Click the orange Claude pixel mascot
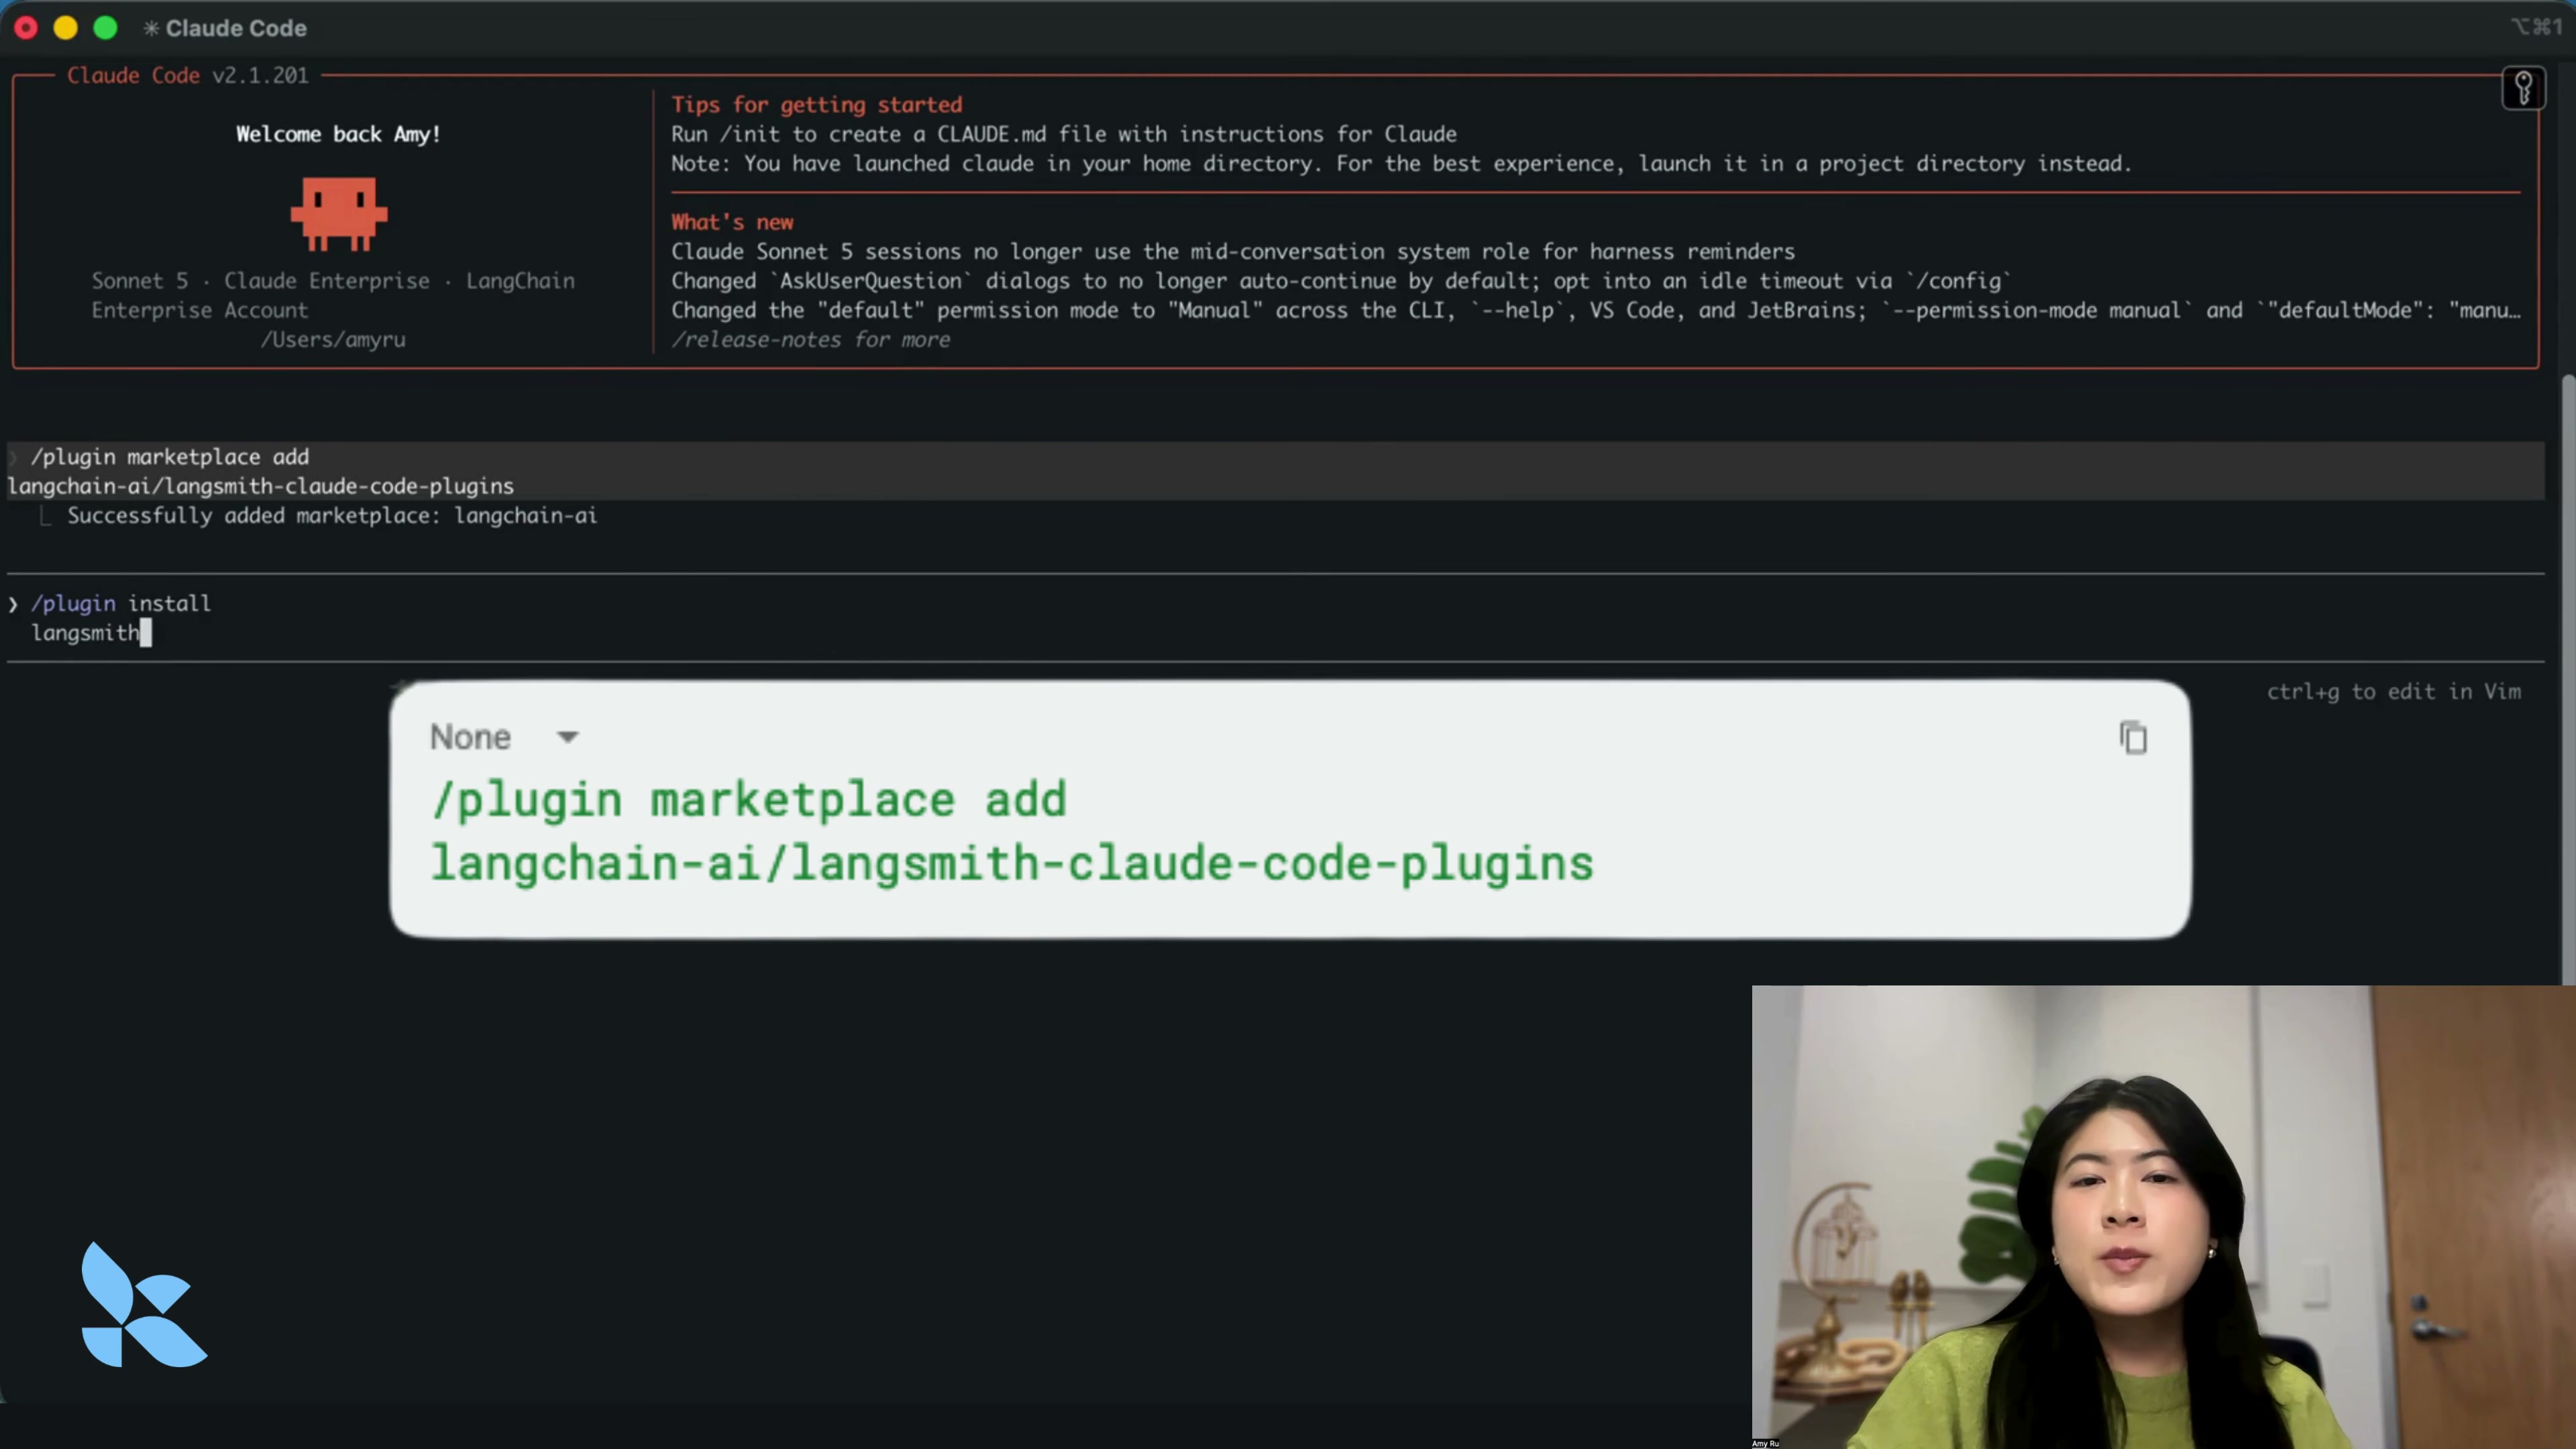The image size is (2576, 1449). tap(338, 213)
